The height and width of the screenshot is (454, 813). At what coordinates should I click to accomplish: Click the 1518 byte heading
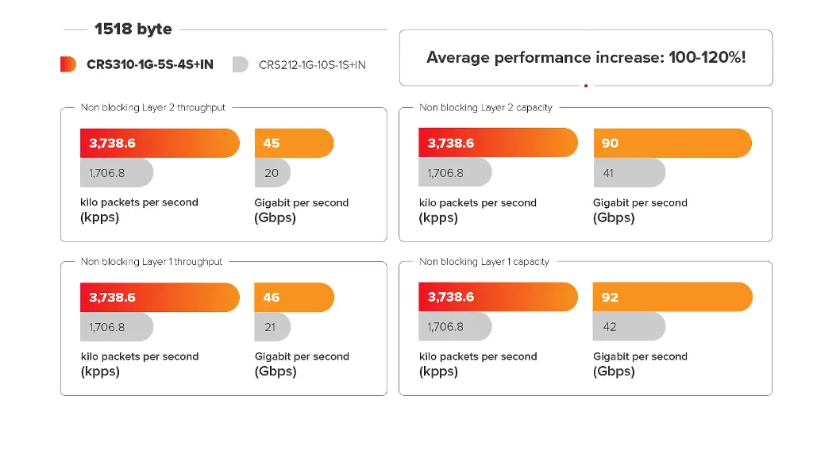tap(133, 29)
